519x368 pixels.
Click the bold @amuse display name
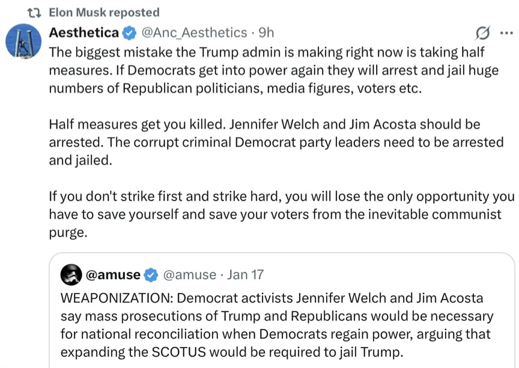114,275
